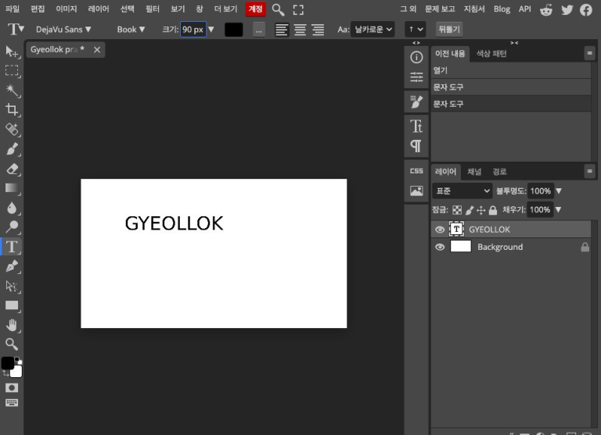This screenshot has width=601, height=435.
Task: Click the 뒤틀기 warp button
Action: tap(449, 30)
